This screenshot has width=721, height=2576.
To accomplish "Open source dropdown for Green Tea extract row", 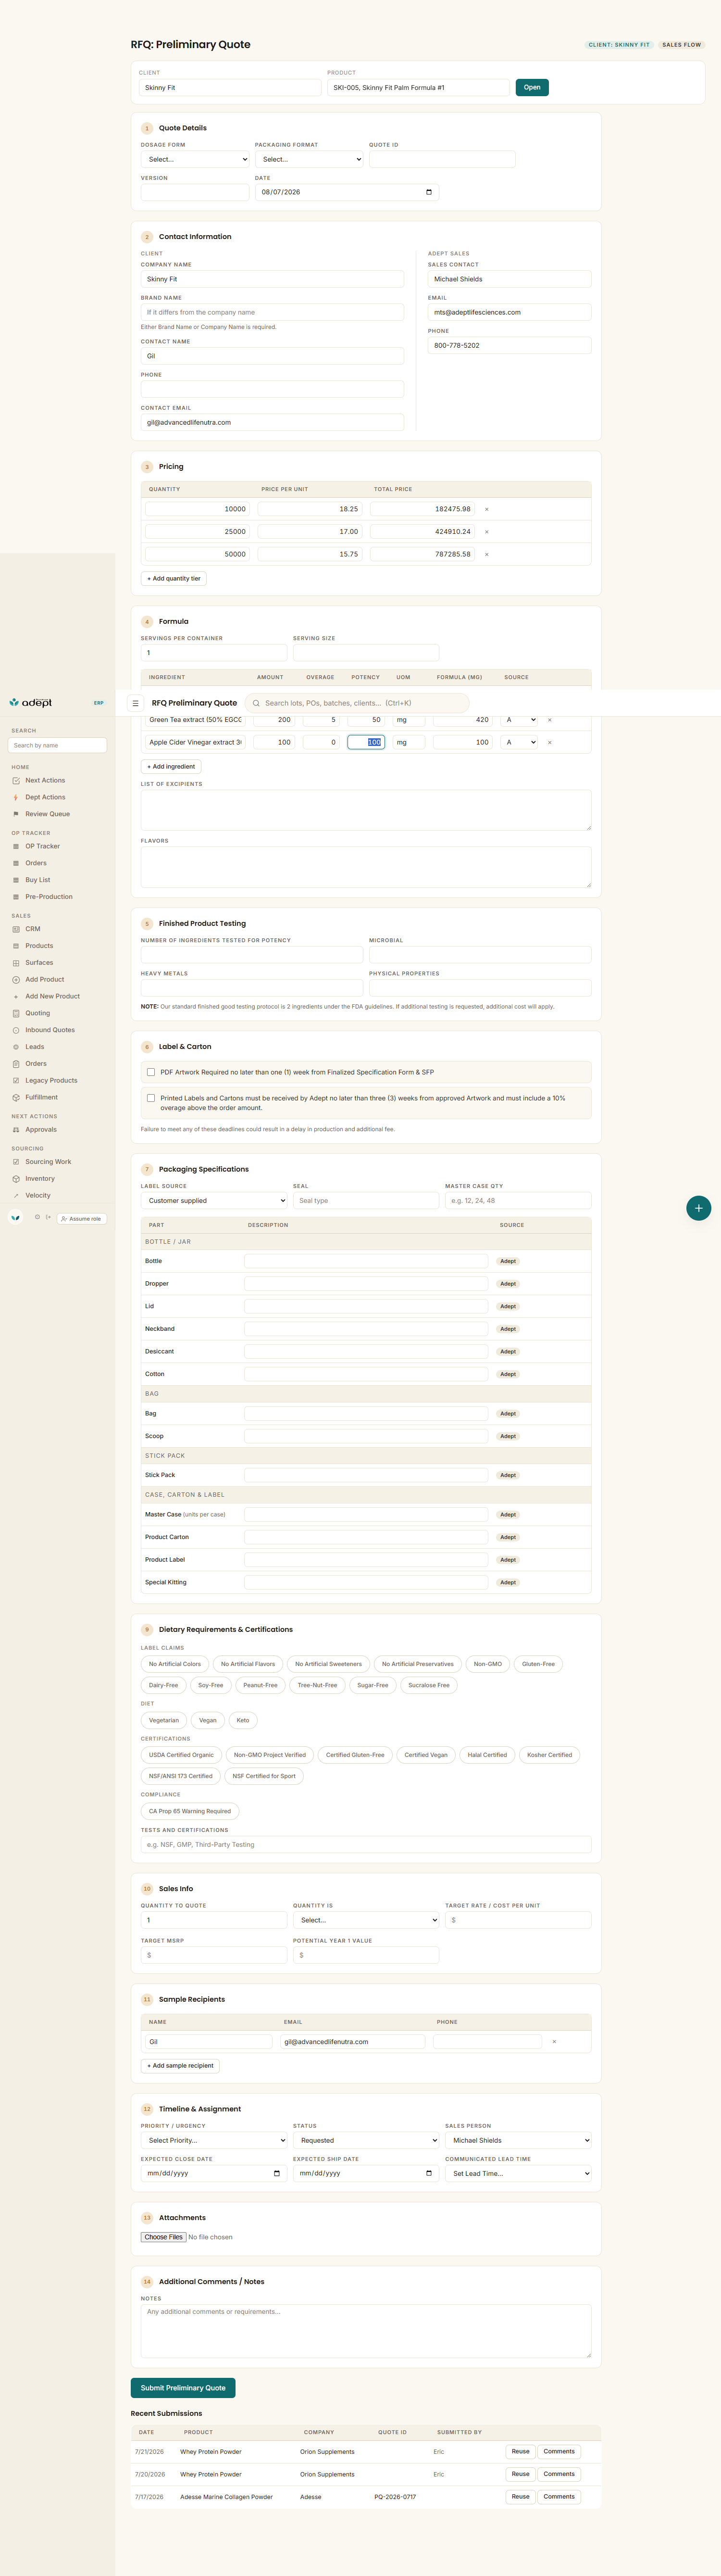I will (x=520, y=720).
